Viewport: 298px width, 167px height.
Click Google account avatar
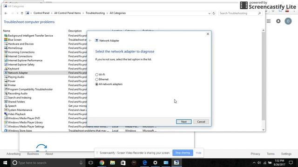click(x=288, y=21)
